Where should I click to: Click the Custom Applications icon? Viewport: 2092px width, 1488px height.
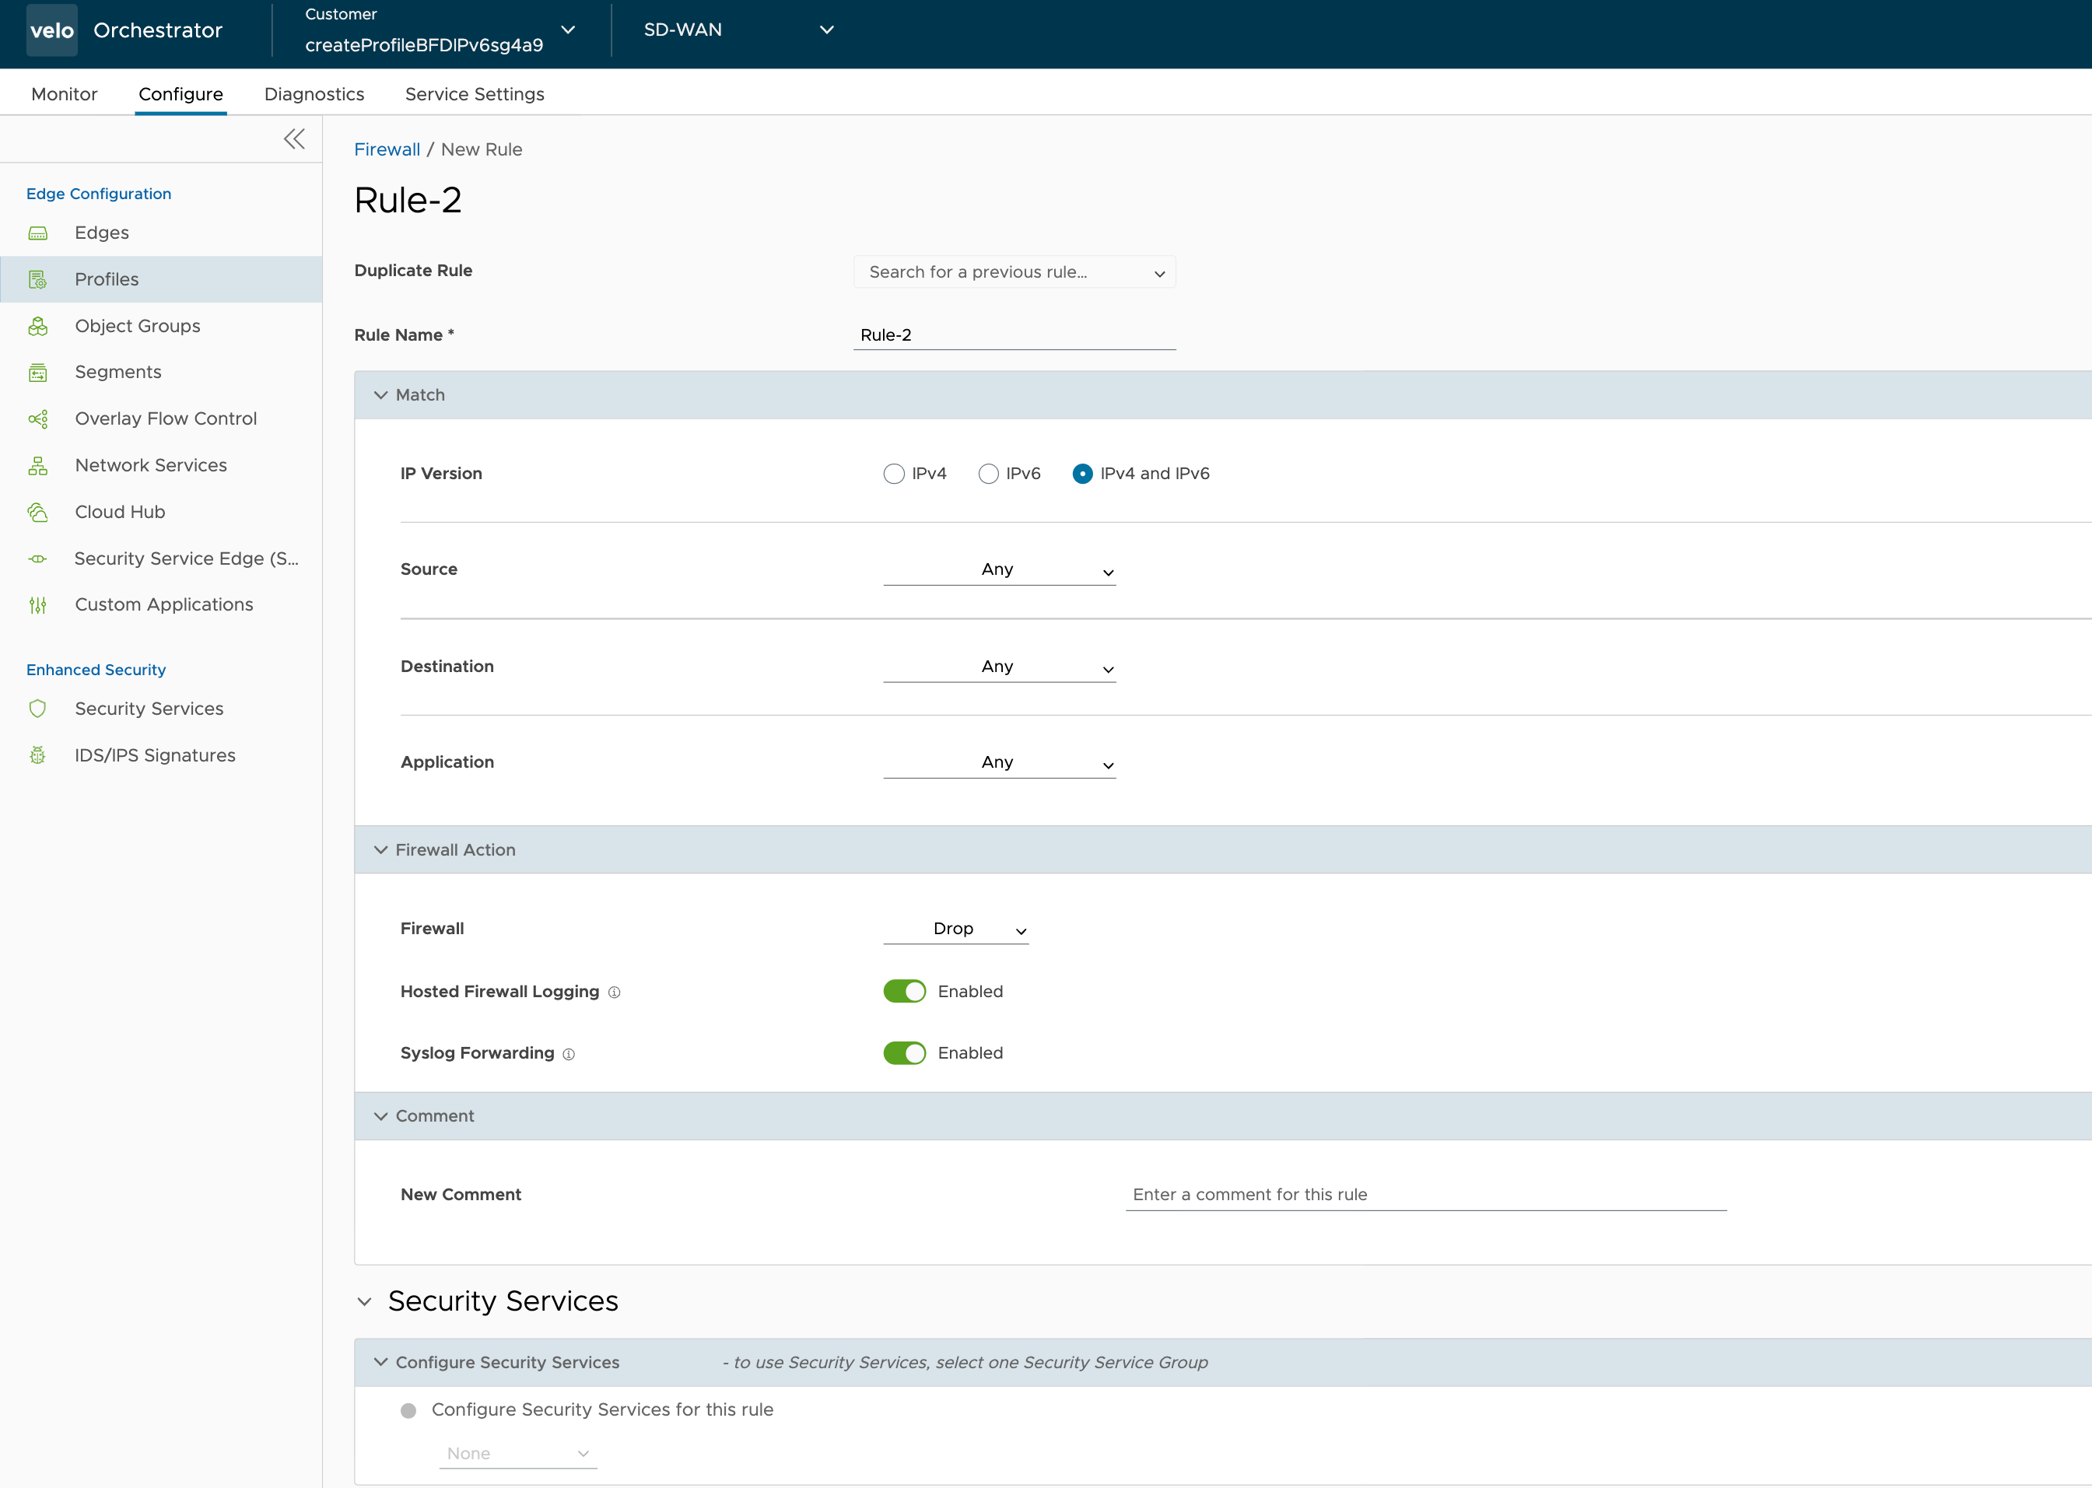click(x=37, y=604)
